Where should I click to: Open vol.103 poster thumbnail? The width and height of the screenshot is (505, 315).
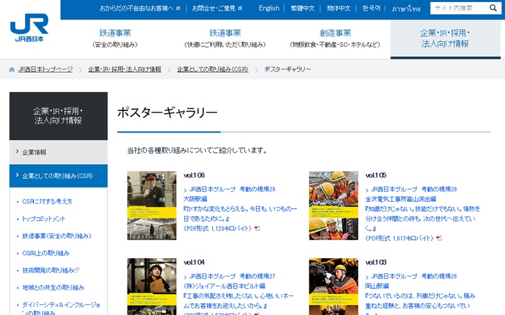click(333, 287)
